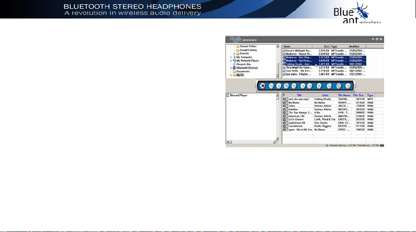
Task: Expand the My Computer tree node
Action: pyautogui.click(x=231, y=57)
